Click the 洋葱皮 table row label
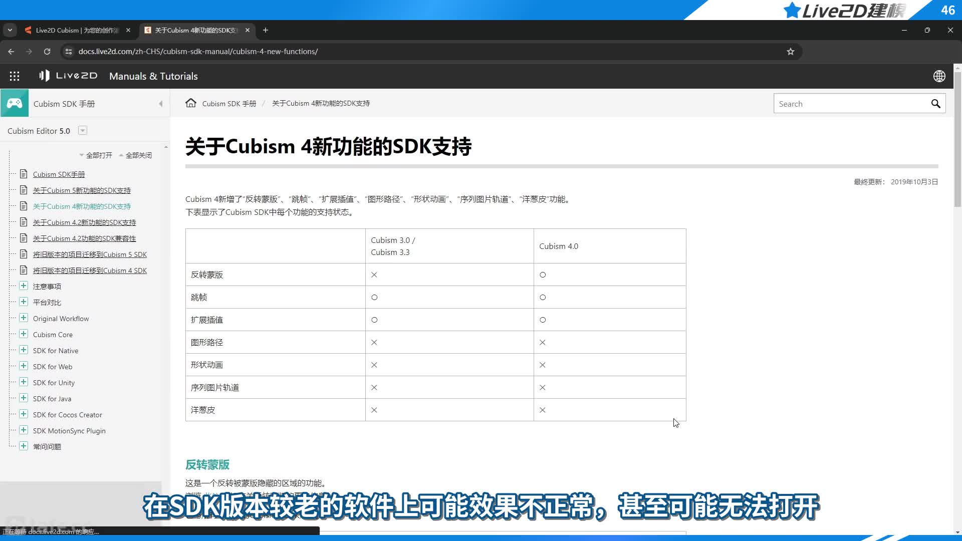Viewport: 962px width, 541px height. pos(203,410)
